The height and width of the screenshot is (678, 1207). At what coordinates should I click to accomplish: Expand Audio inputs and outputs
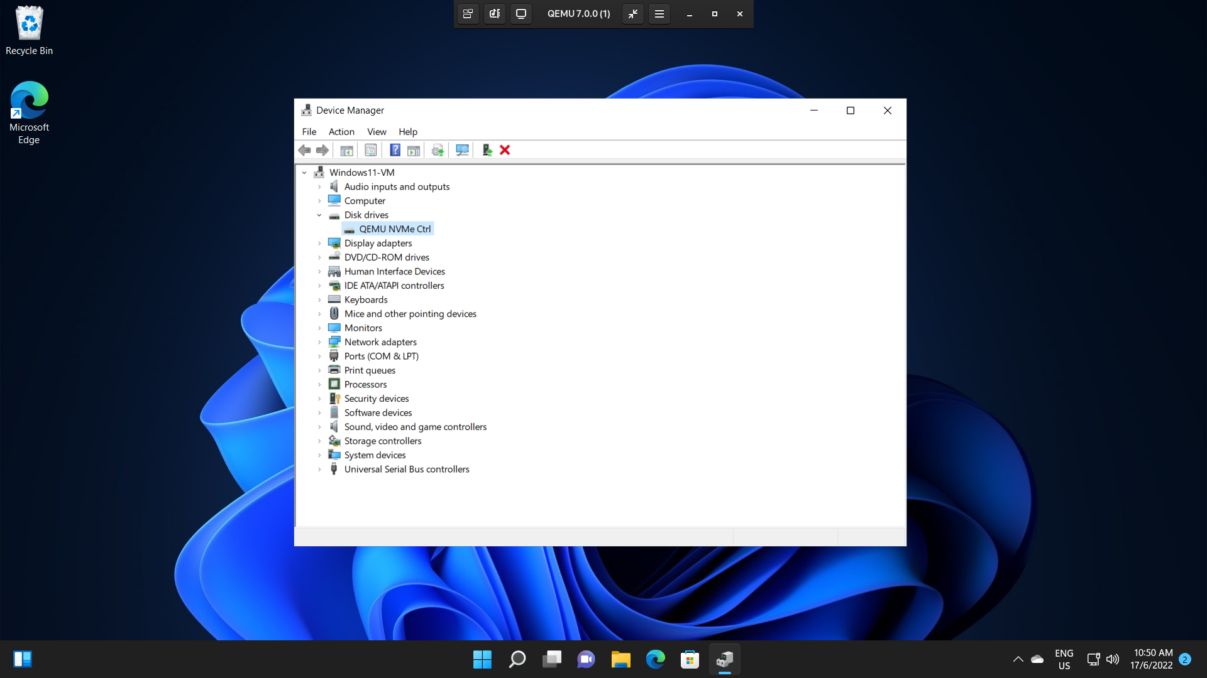[319, 187]
